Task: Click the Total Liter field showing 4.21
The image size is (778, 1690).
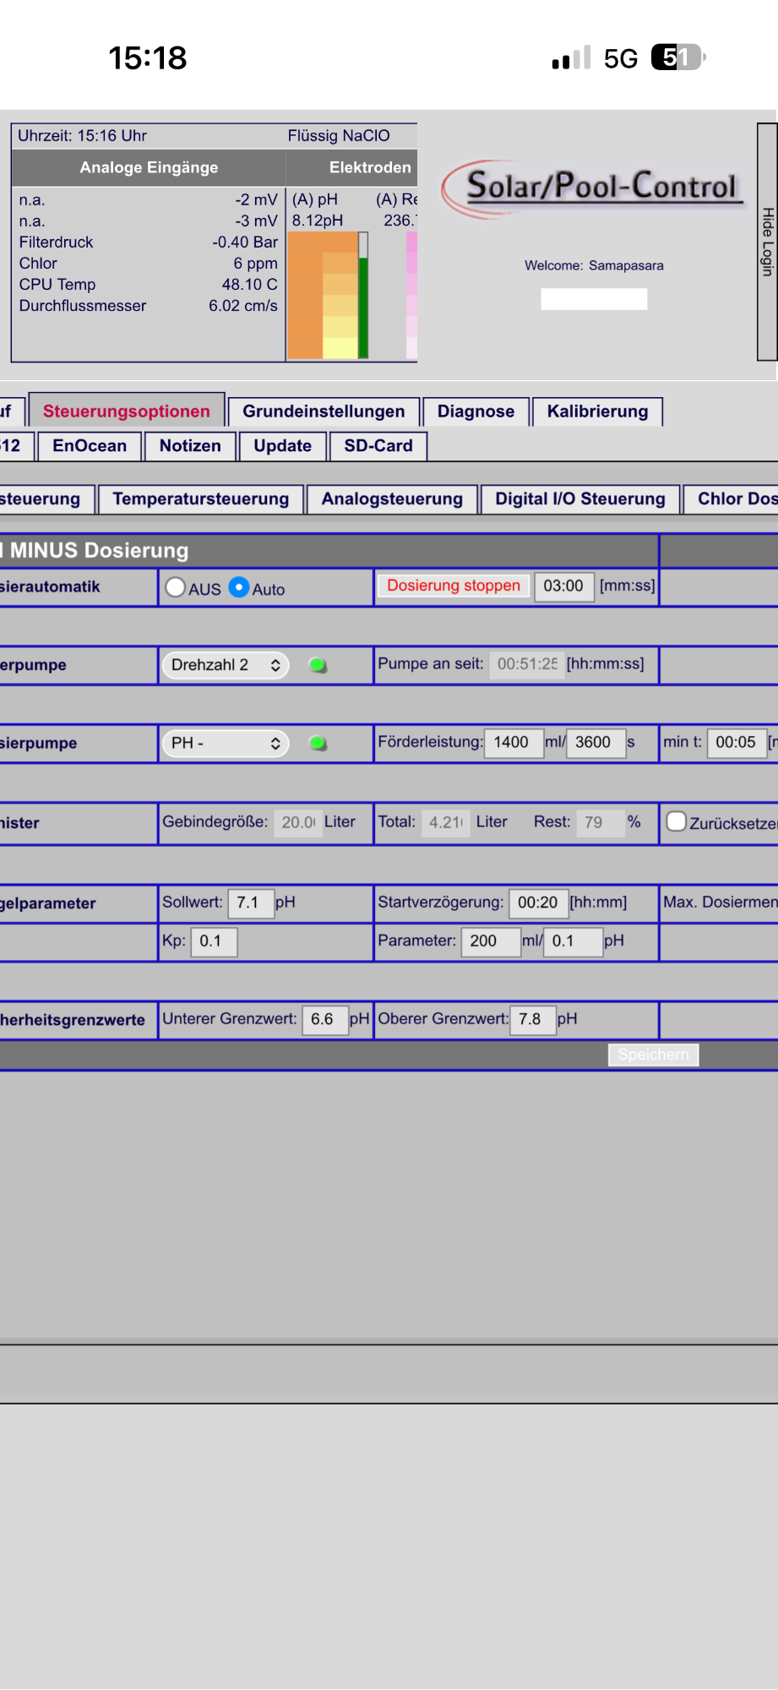Action: (x=445, y=822)
